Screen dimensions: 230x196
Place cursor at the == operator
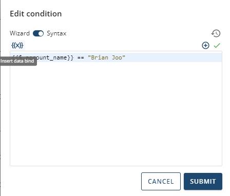pos(81,57)
